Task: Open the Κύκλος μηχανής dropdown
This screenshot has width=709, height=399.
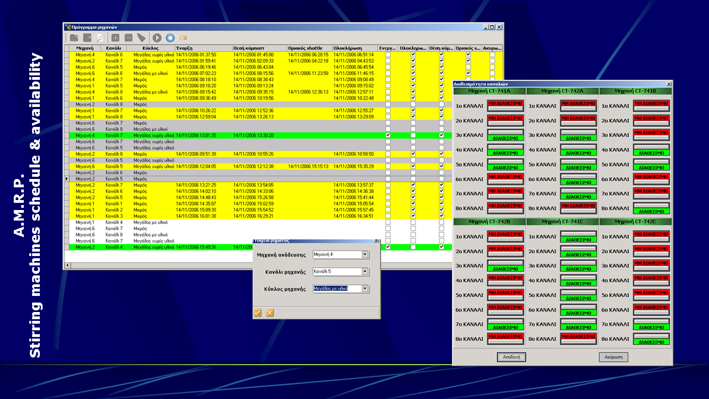Action: (364, 289)
